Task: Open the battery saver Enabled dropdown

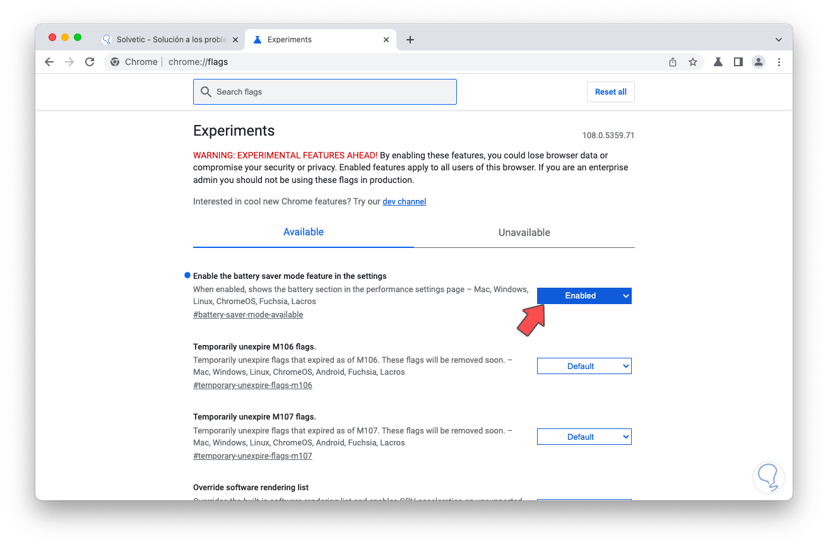Action: pyautogui.click(x=584, y=295)
